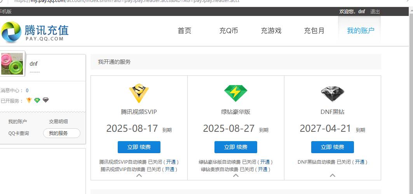Click 立即续费 for 绿钻豪华版
Viewport: 413px width, 194px height.
236,147
